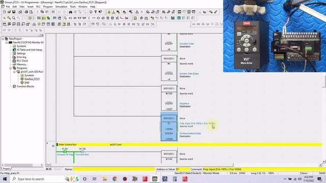Click the diagram scroll down arrow
The height and width of the screenshot is (183, 326).
pos(324,162)
